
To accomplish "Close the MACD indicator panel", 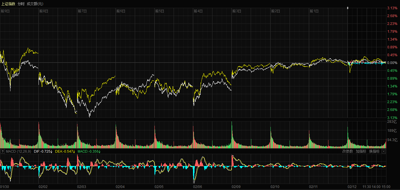I will (x=383, y=151).
